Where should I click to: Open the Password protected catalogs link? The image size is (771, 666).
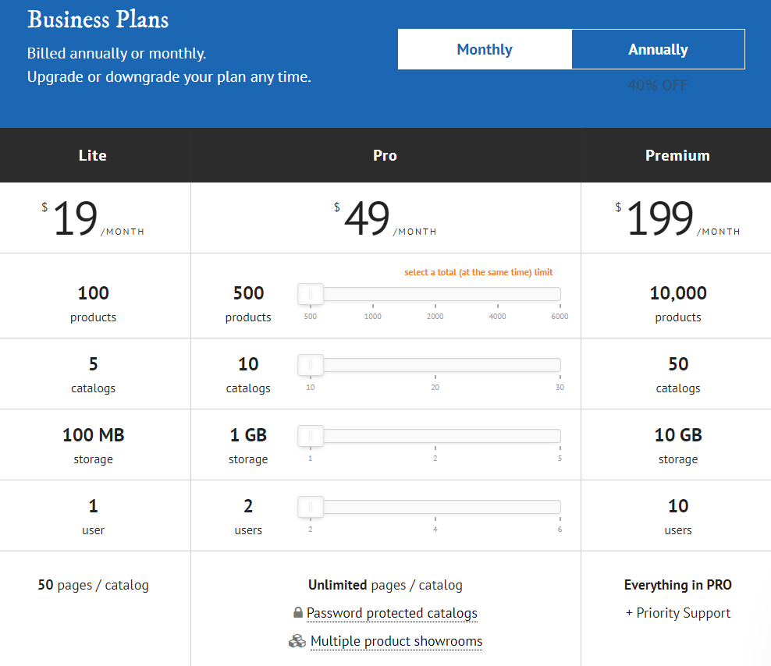click(x=392, y=613)
